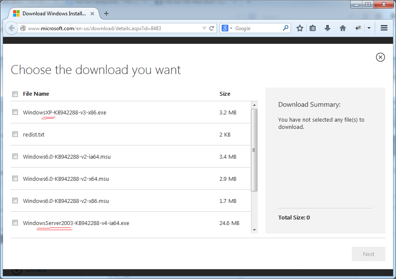Open URL history dropdown arrow in address bar
The height and width of the screenshot is (279, 396).
[204, 28]
